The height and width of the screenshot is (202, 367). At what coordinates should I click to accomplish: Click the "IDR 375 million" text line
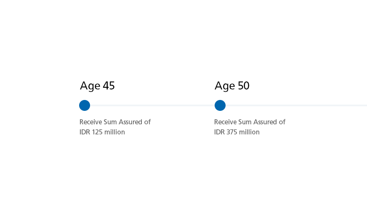(237, 132)
